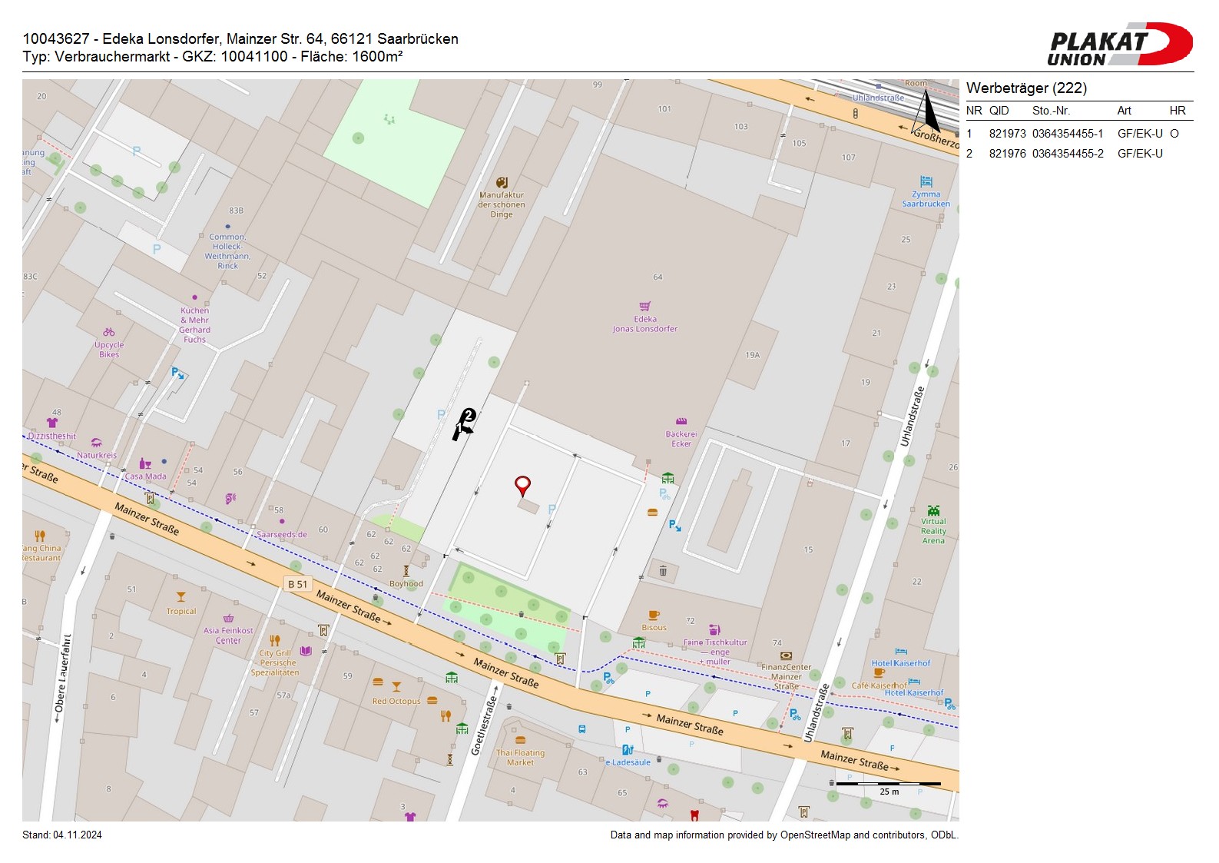Click the 25 m scale bar

pos(889,784)
